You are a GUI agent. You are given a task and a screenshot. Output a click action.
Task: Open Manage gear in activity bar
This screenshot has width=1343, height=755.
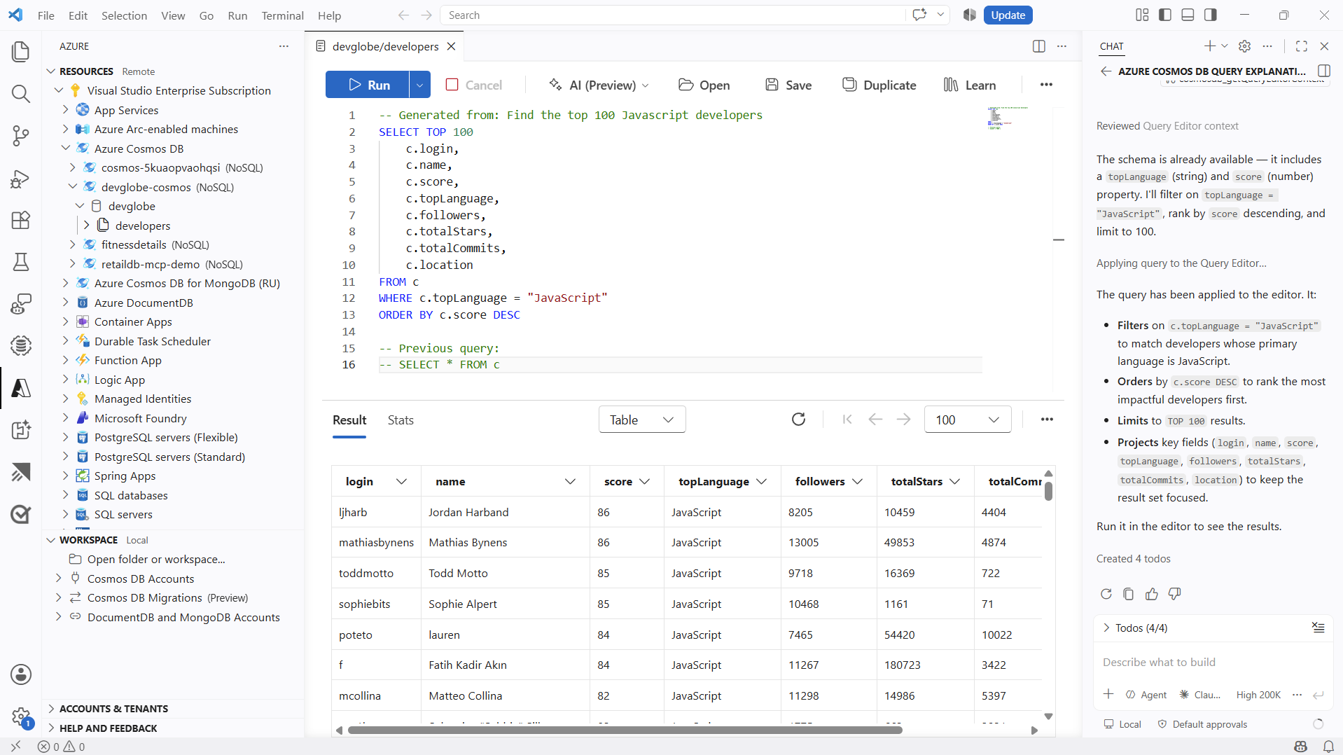pyautogui.click(x=21, y=716)
